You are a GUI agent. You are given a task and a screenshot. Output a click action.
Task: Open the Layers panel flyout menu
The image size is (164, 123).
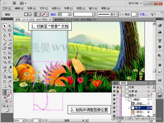(x=154, y=83)
